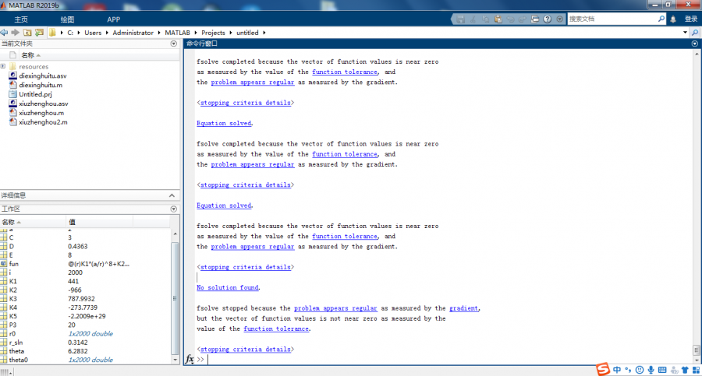Click the 搜索文档 search field
702x376 pixels.
point(612,19)
